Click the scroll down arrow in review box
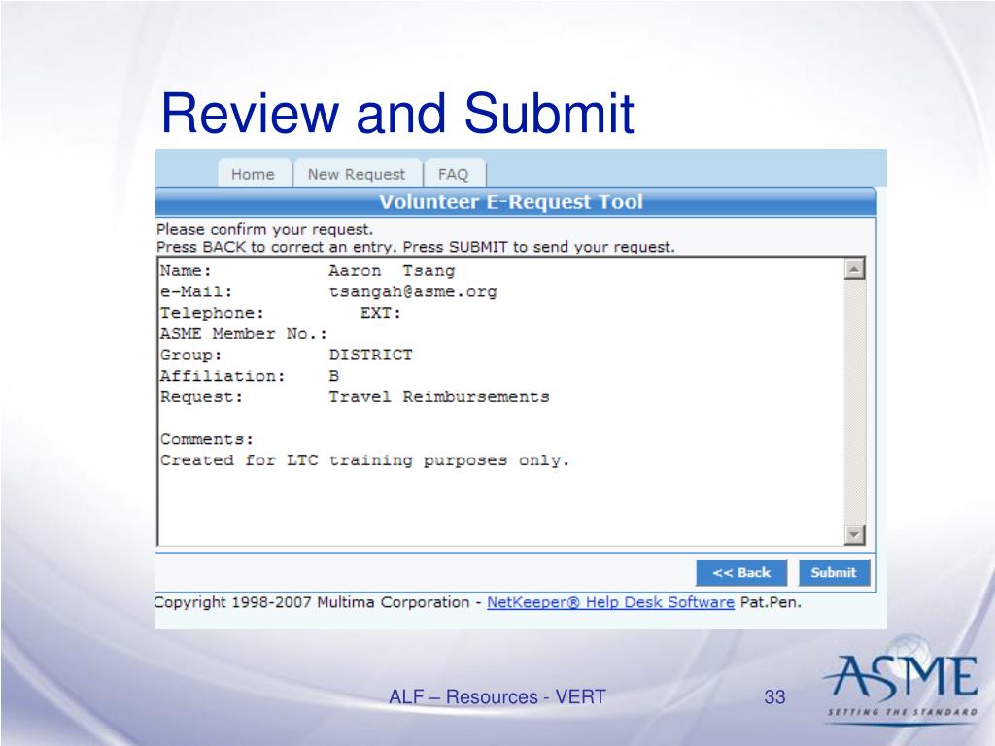Image resolution: width=995 pixels, height=746 pixels. (x=855, y=535)
